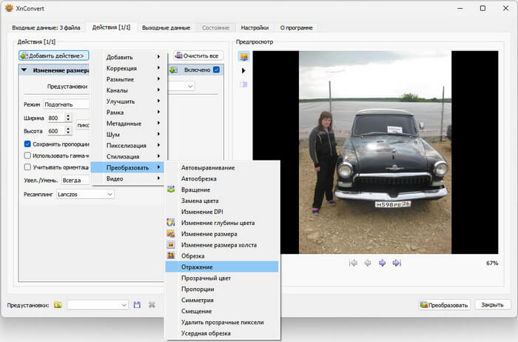Click the first image navigation arrow
This screenshot has height=342, width=518.
[x=354, y=263]
